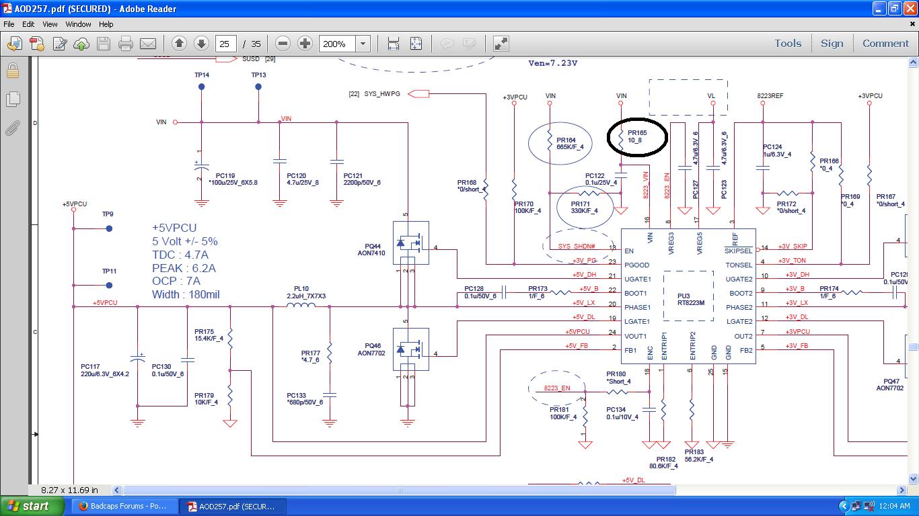919x516 pixels.
Task: Open the zoom level dropdown
Action: (x=363, y=44)
